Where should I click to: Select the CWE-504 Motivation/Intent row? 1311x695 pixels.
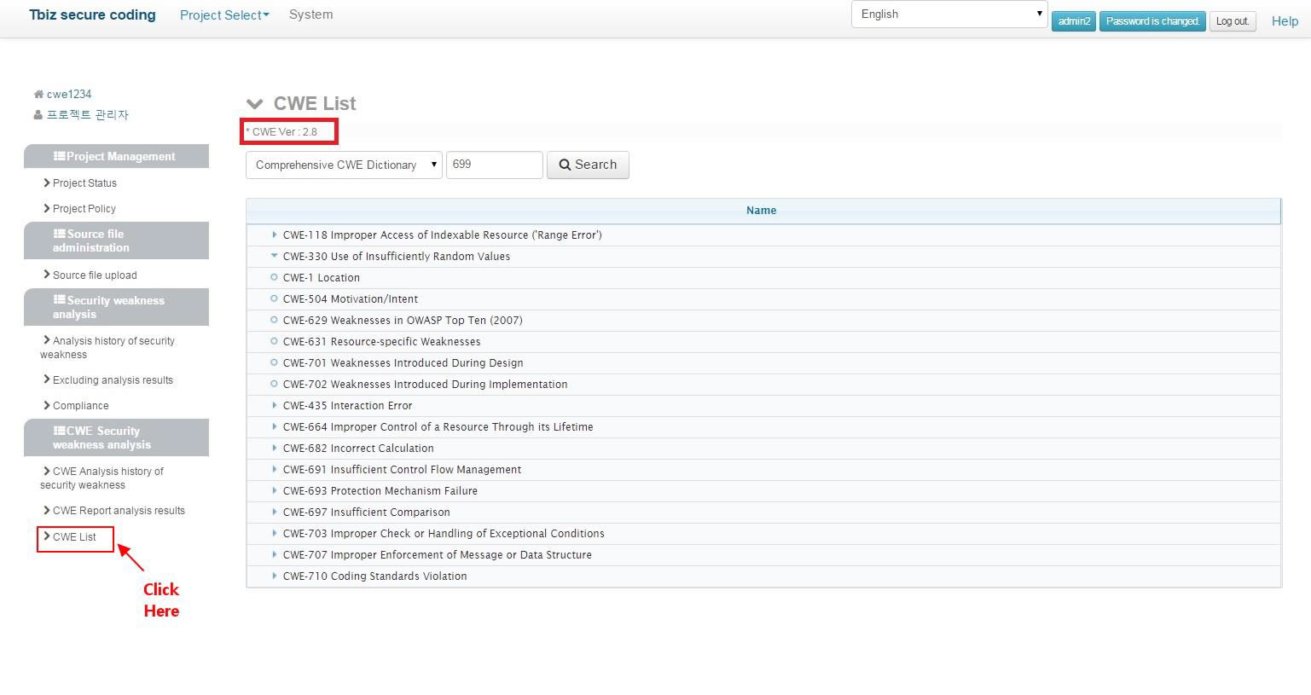pyautogui.click(x=763, y=298)
